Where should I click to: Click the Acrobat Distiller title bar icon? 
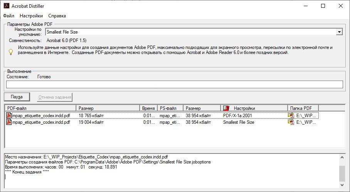6,6
